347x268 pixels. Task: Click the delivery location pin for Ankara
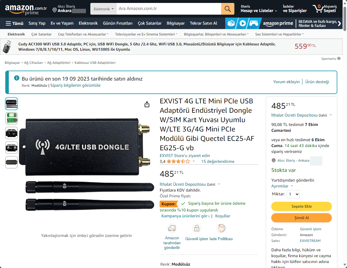[x=55, y=10]
